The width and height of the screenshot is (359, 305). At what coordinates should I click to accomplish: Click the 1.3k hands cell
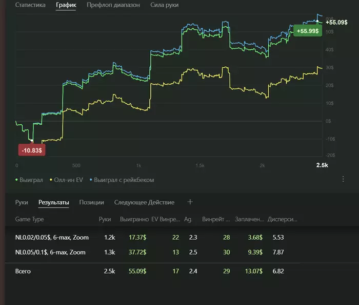point(109,252)
